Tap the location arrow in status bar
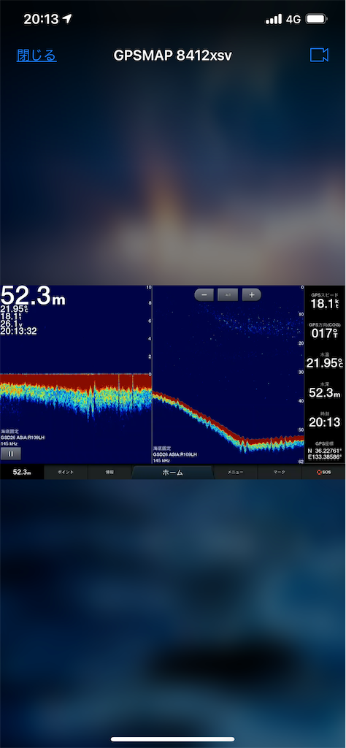This screenshot has width=346, height=748. 67,19
